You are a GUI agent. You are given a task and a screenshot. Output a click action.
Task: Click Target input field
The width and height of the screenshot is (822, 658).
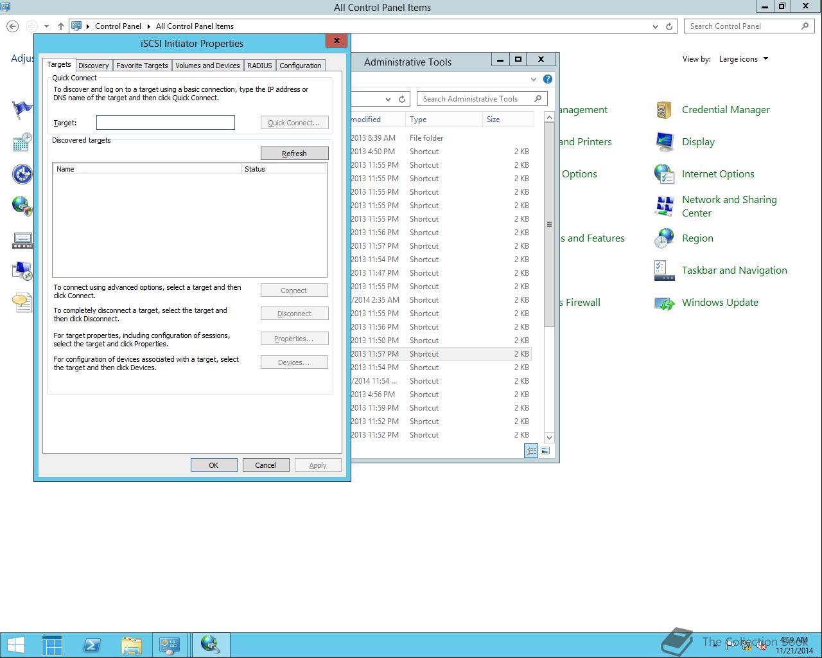(x=166, y=122)
